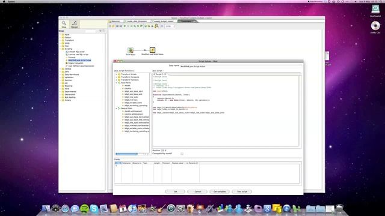Select the Script 1 tab in editor
Screen dimensions: 385x216
click(161, 74)
